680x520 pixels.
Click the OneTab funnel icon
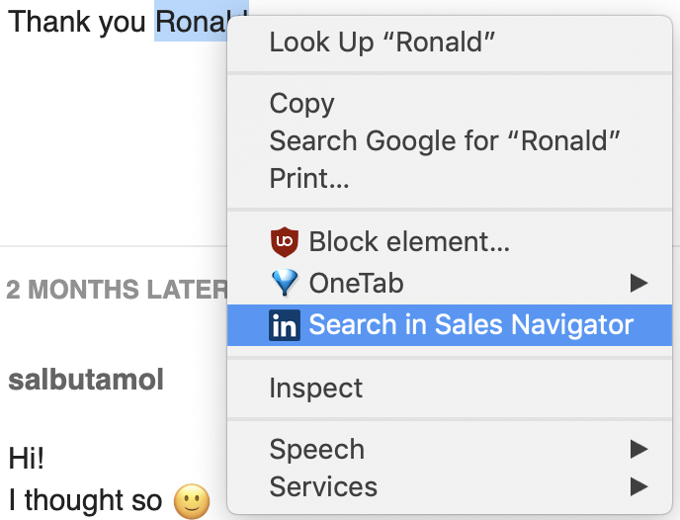coord(285,283)
